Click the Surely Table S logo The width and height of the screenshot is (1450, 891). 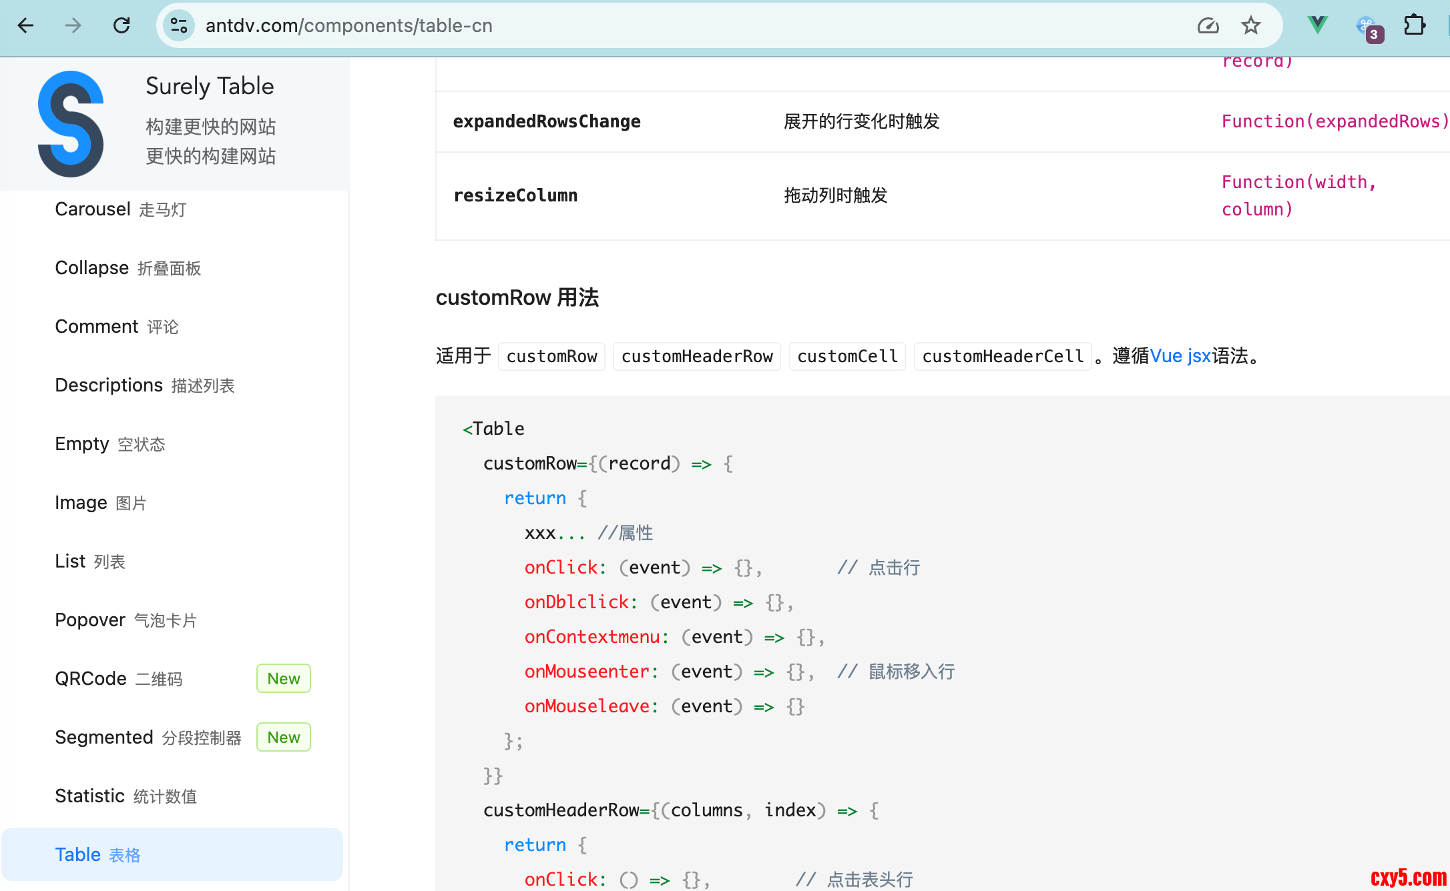71,123
